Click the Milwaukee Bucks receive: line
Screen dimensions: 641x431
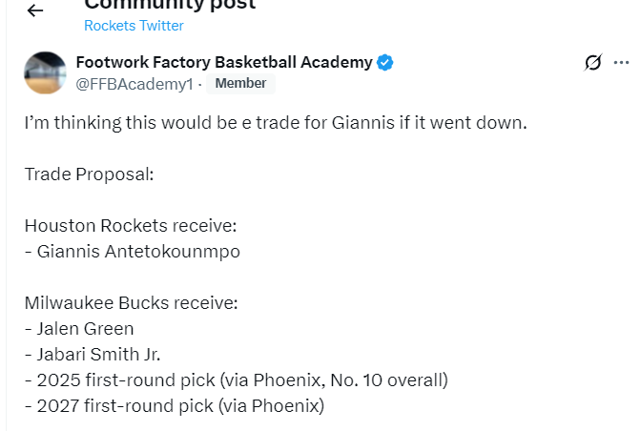coord(131,303)
